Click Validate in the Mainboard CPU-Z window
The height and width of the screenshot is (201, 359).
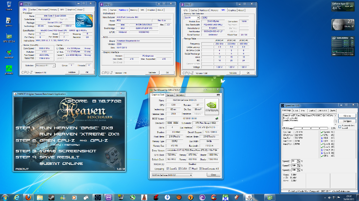pyautogui.click(x=152, y=73)
